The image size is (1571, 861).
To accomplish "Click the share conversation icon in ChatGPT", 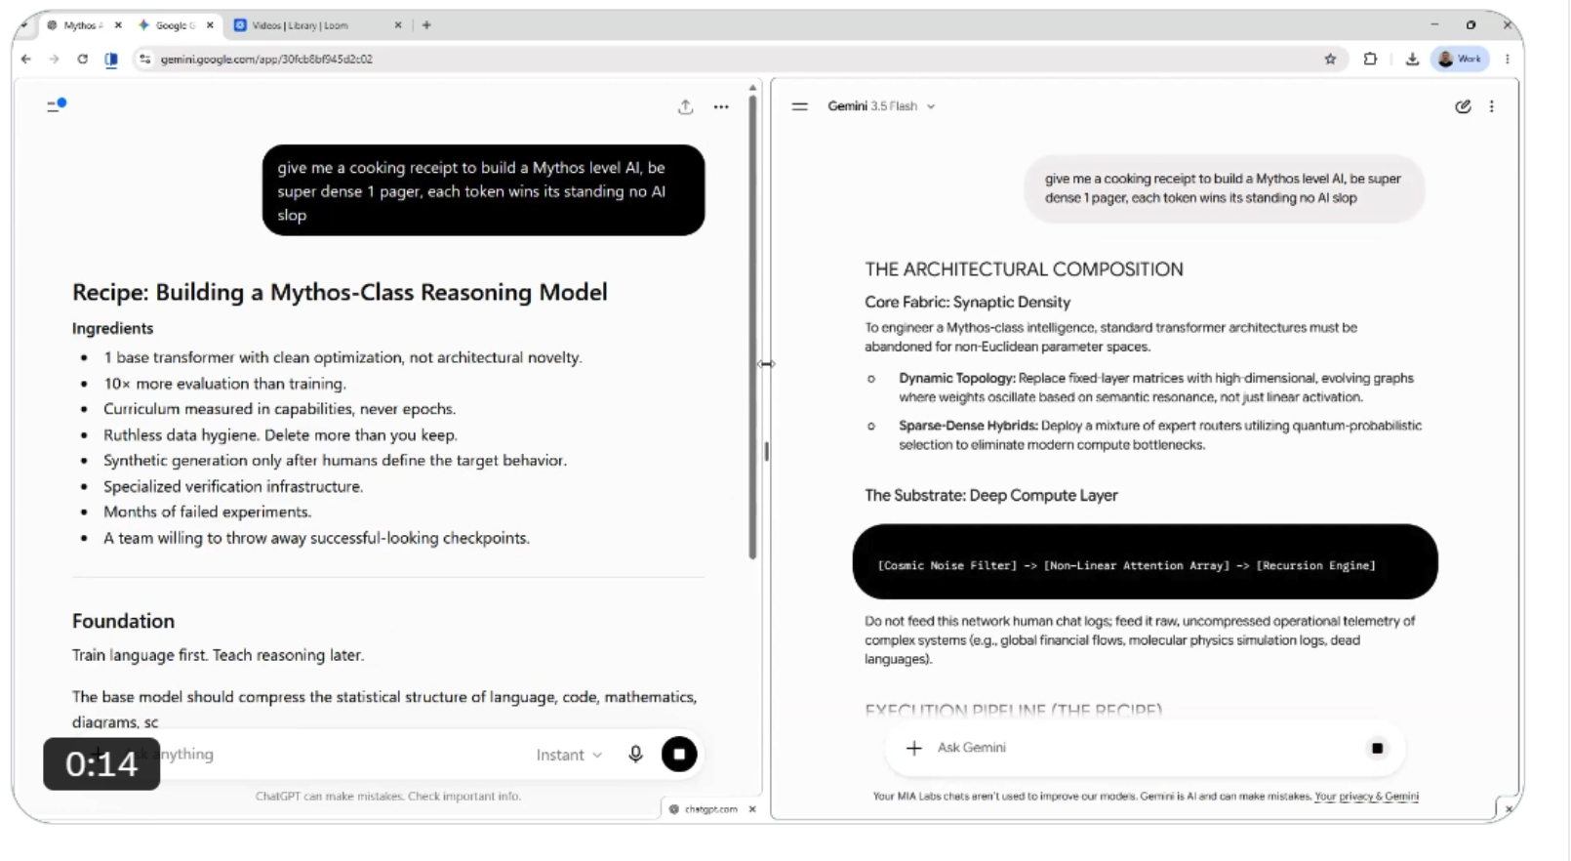I will pyautogui.click(x=686, y=107).
